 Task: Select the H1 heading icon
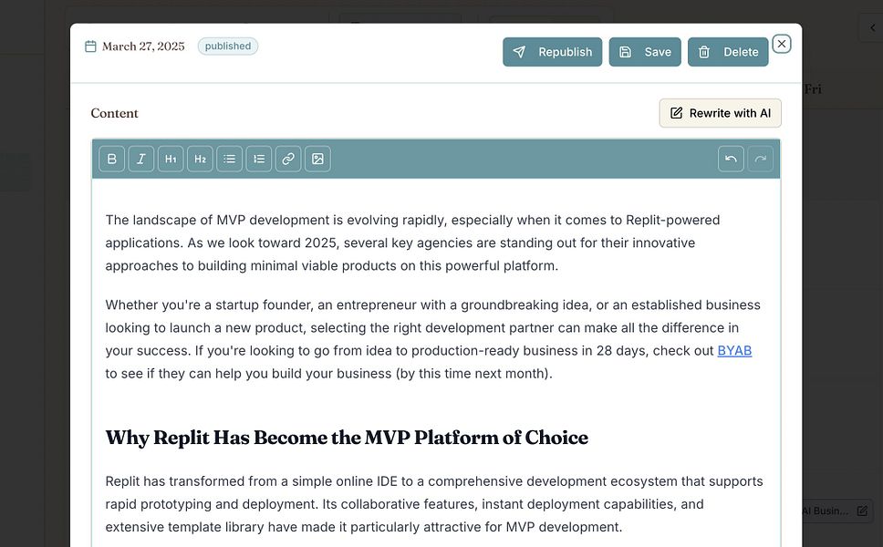click(171, 158)
